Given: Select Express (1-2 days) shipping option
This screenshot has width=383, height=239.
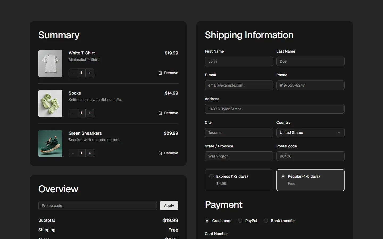Looking at the screenshot, I should (x=211, y=176).
